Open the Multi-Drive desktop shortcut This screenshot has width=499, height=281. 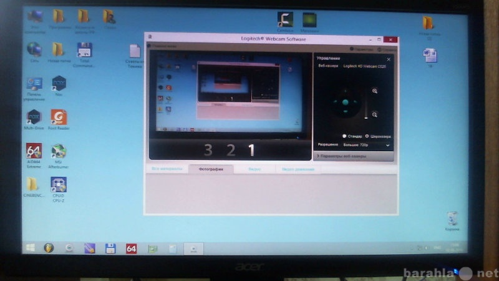(x=34, y=120)
